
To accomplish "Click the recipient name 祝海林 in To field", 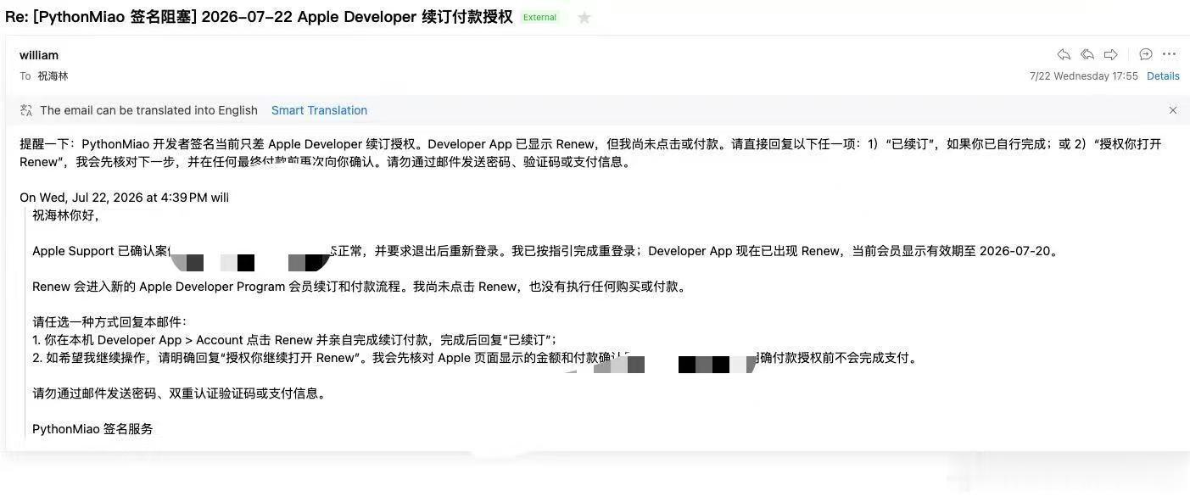I will (53, 75).
